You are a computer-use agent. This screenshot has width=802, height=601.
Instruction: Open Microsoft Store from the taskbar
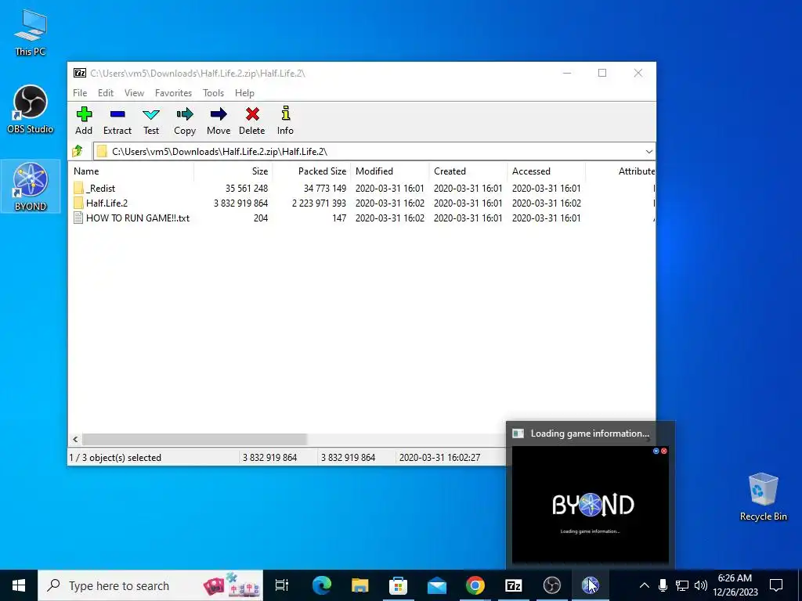point(398,585)
